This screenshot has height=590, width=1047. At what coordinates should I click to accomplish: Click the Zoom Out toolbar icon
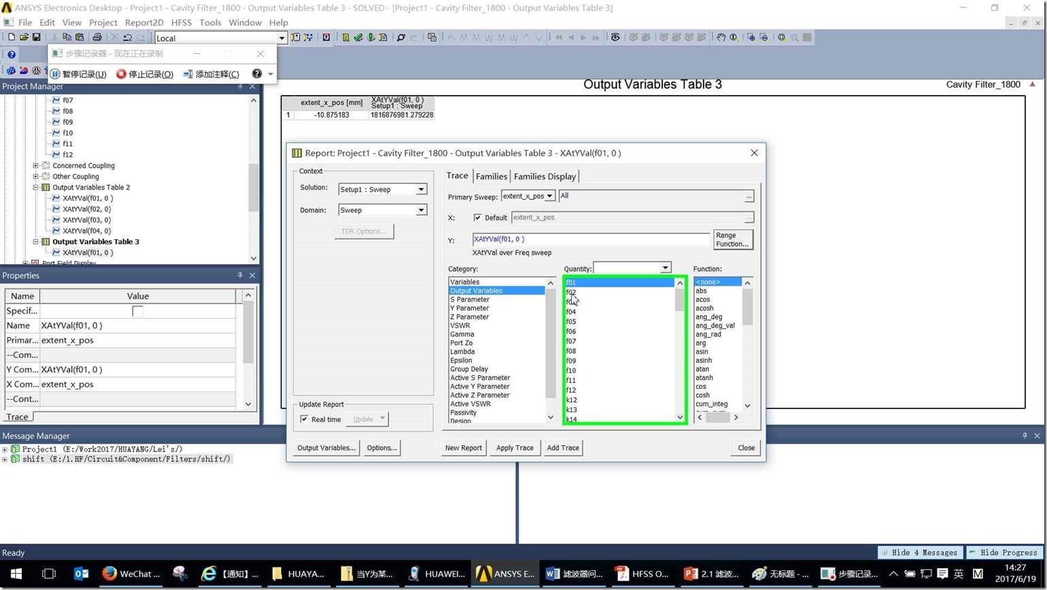[763, 37]
